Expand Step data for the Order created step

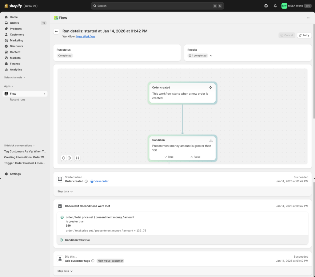click(65, 191)
